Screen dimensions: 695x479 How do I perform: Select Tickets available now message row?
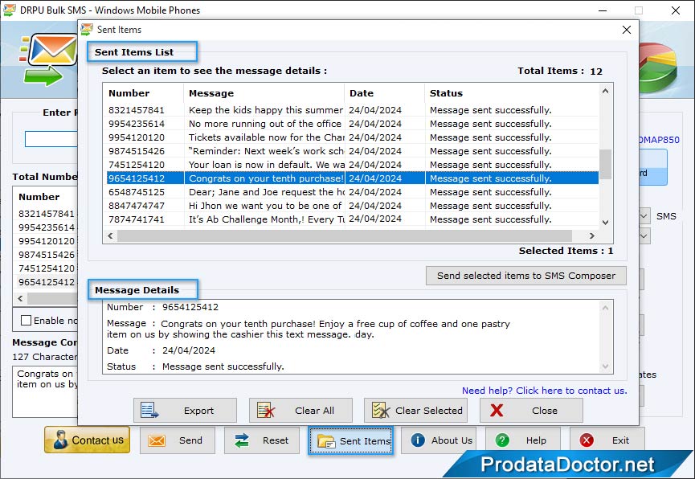[x=353, y=137]
